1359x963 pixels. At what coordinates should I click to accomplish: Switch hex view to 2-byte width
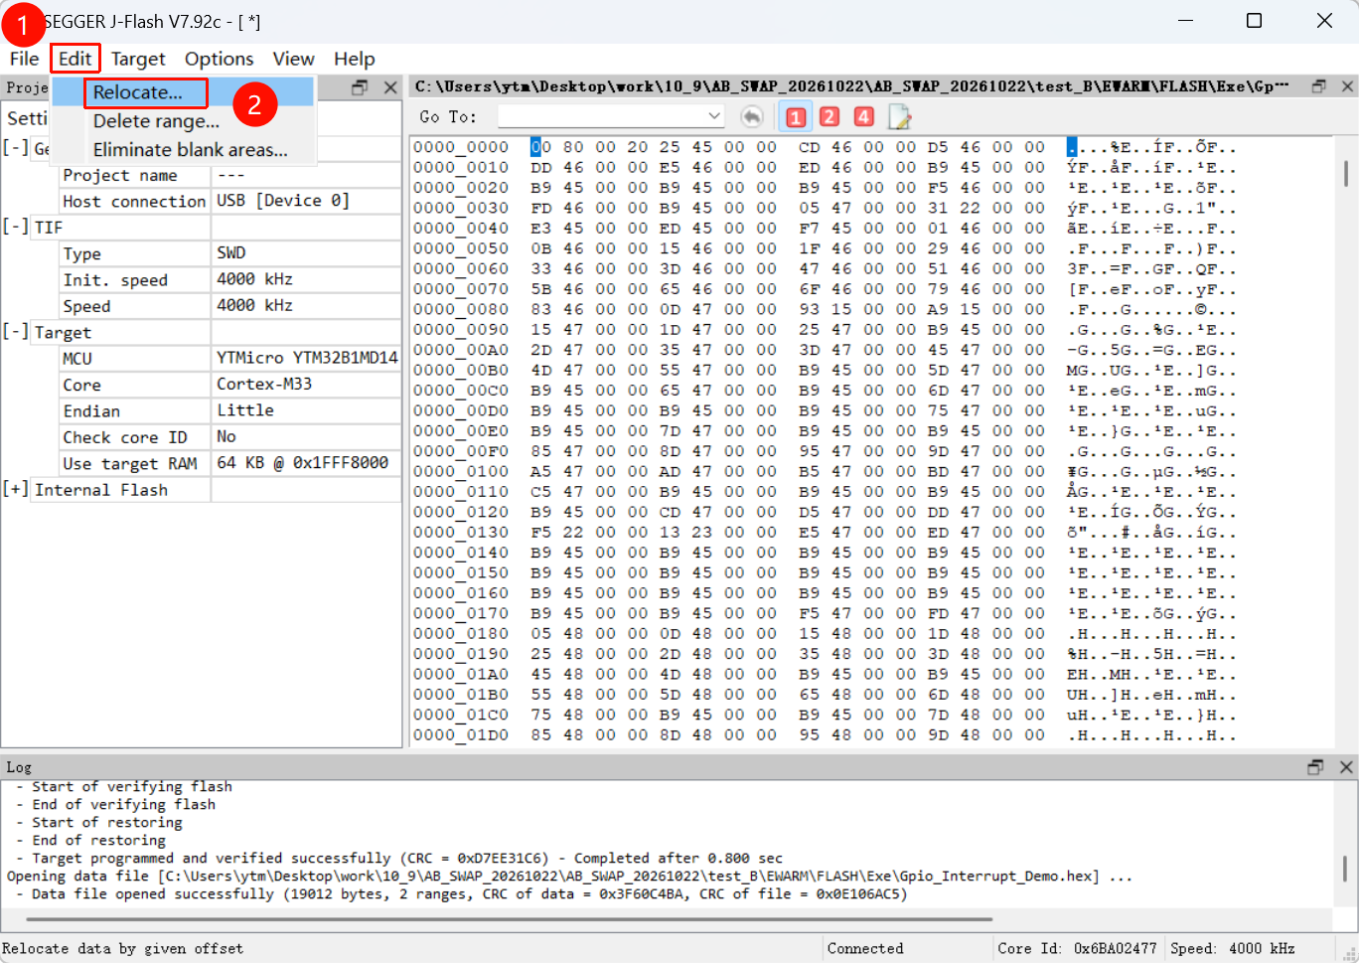click(x=830, y=117)
